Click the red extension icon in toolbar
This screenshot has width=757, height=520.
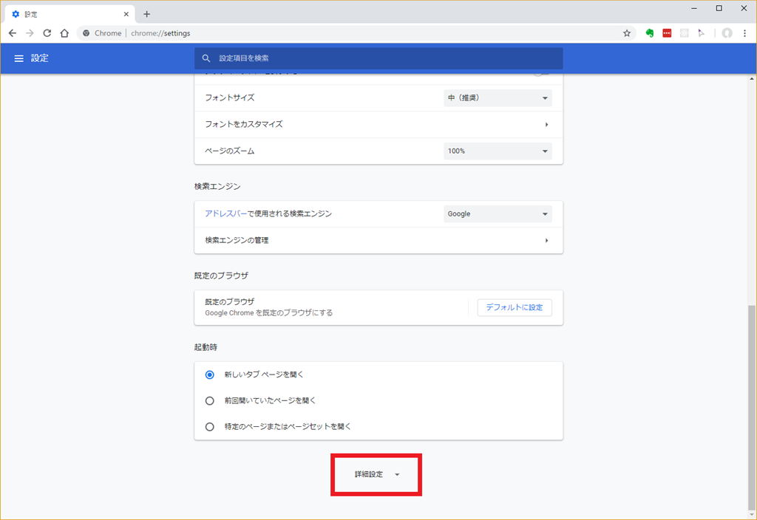(x=667, y=33)
